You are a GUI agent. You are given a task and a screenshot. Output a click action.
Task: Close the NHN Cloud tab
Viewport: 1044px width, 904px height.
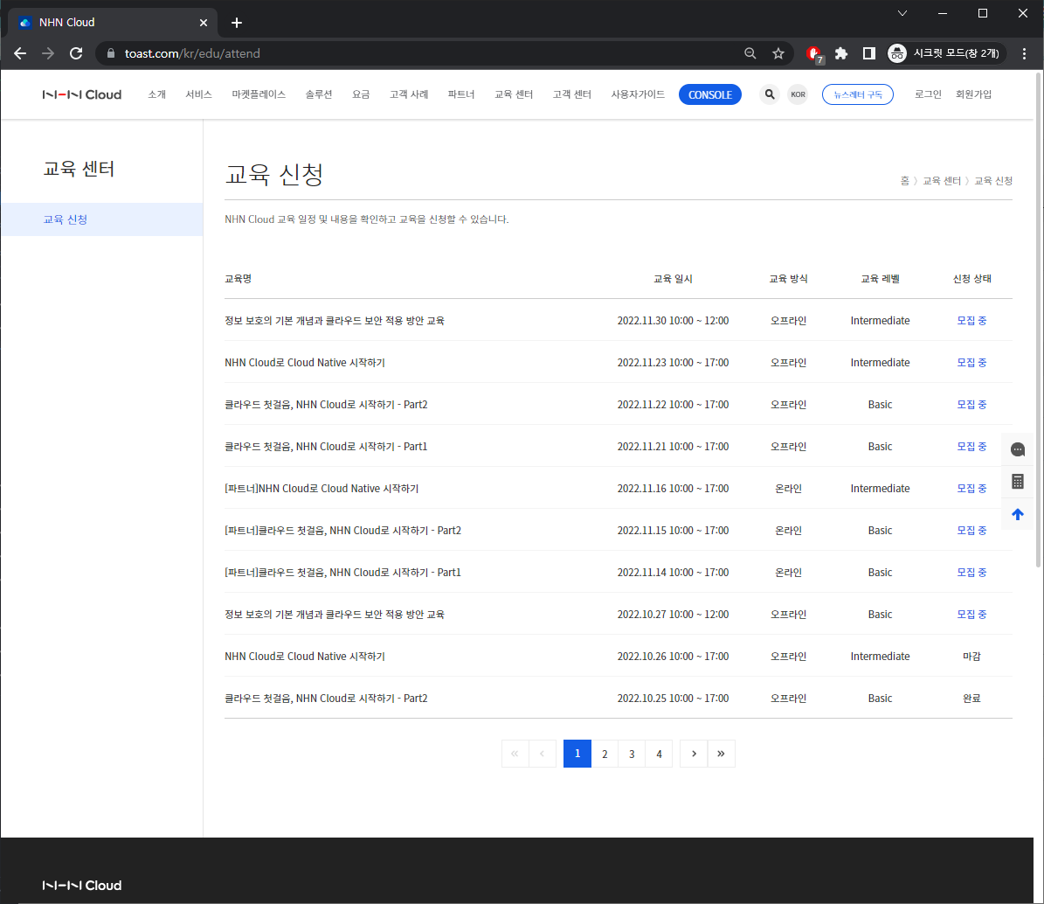click(x=203, y=23)
